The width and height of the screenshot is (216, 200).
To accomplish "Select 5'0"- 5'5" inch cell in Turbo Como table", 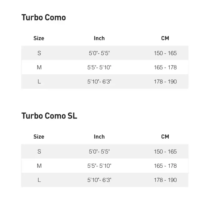I will click(99, 53).
